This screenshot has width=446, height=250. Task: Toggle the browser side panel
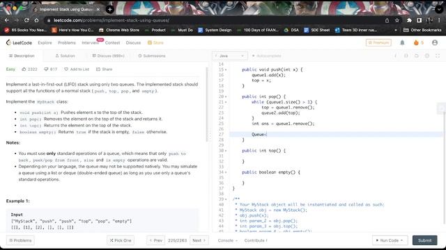tap(420, 20)
